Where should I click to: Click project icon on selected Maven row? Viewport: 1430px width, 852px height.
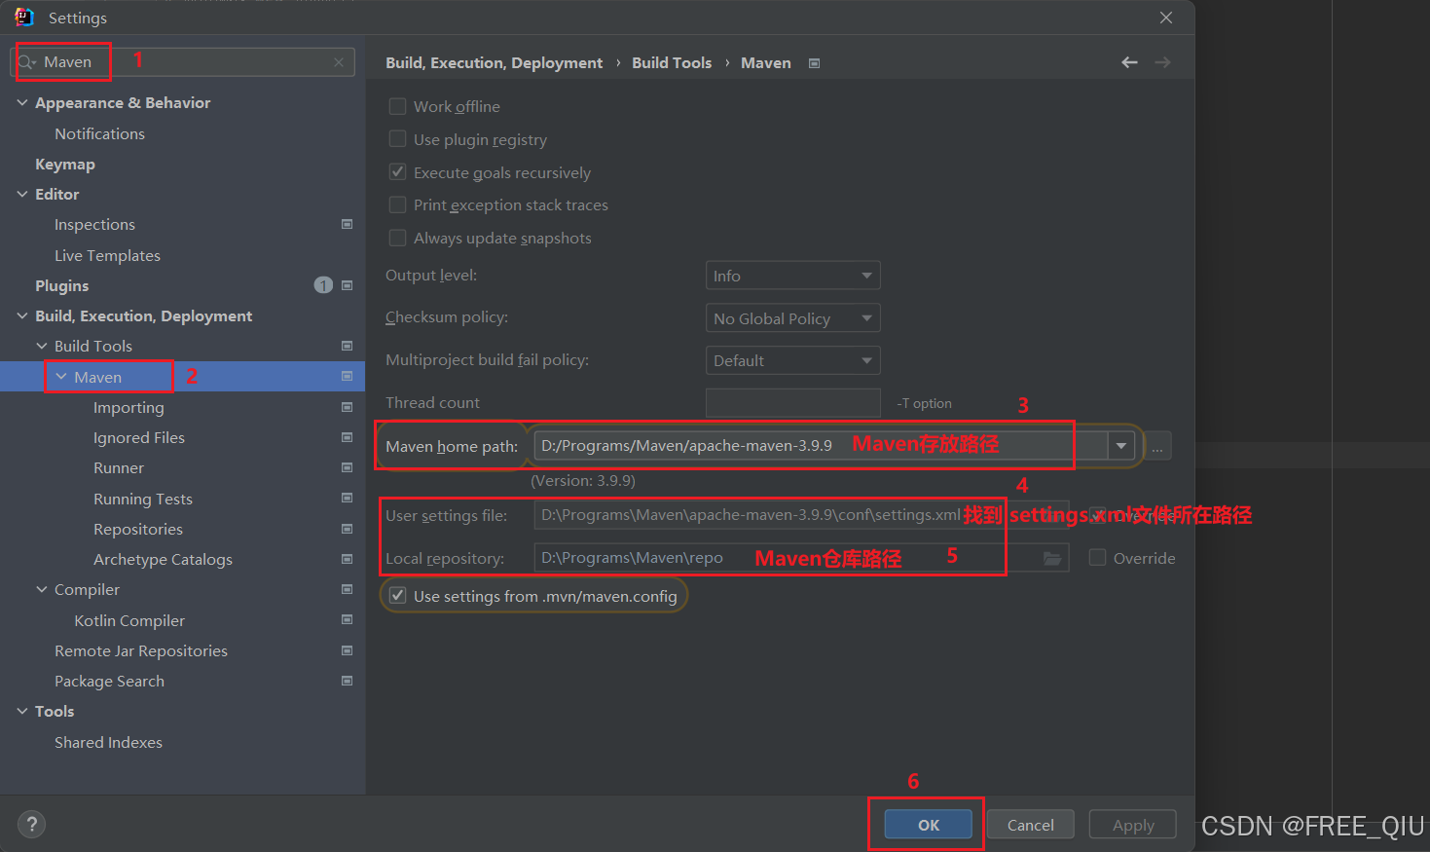(347, 376)
